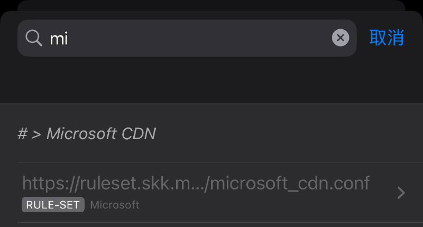Click the RULE-SET badge
Viewport: 423px width, 227px height.
53,205
